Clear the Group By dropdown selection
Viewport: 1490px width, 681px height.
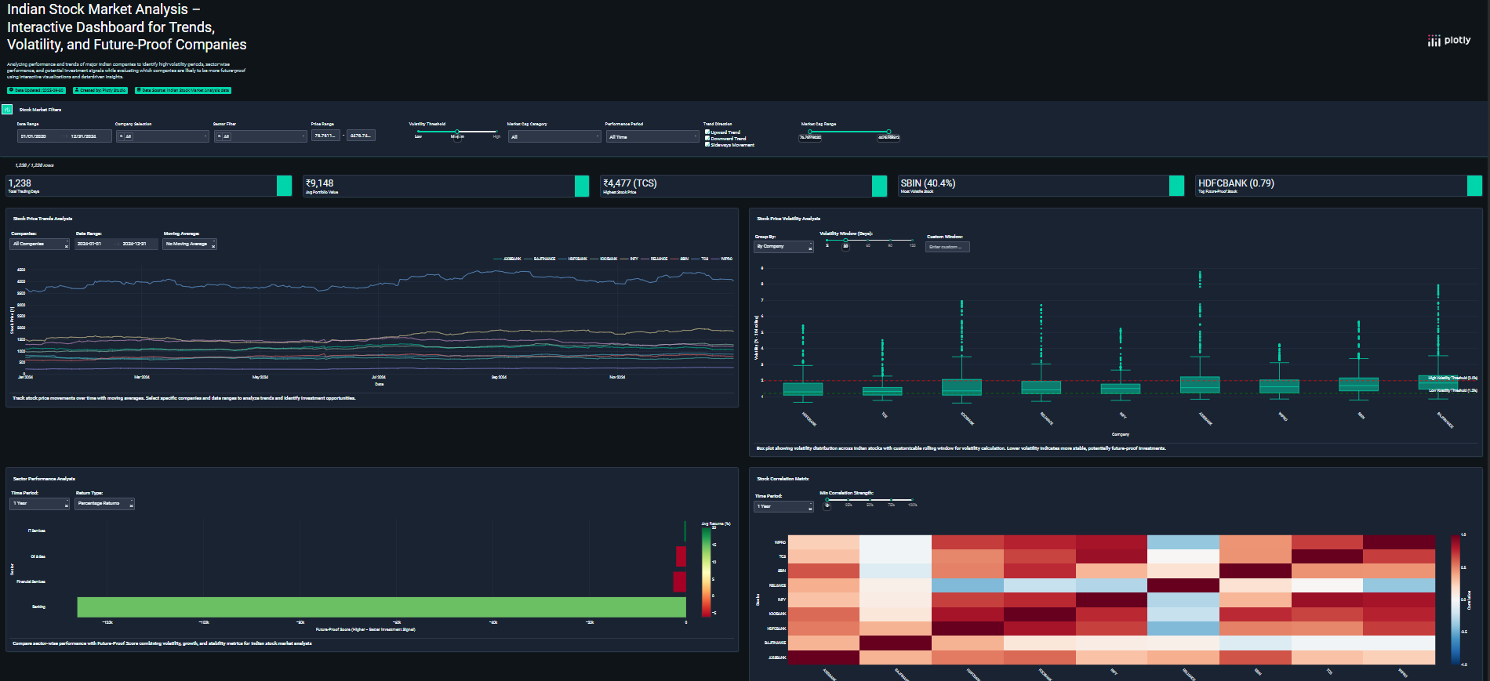[810, 248]
